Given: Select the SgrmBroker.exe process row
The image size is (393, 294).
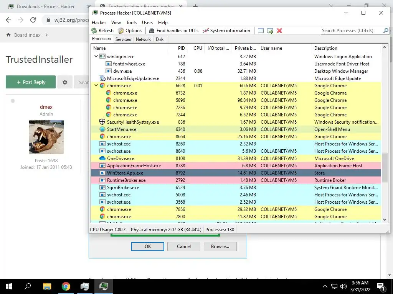Looking at the screenshot, I should (236, 188).
